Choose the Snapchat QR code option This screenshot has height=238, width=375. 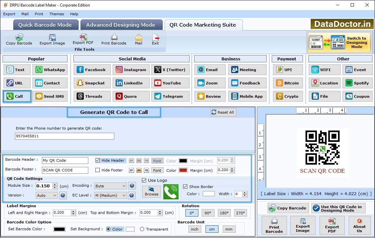(92, 83)
